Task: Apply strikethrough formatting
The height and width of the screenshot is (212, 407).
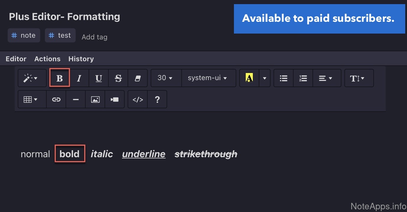Action: tap(118, 78)
